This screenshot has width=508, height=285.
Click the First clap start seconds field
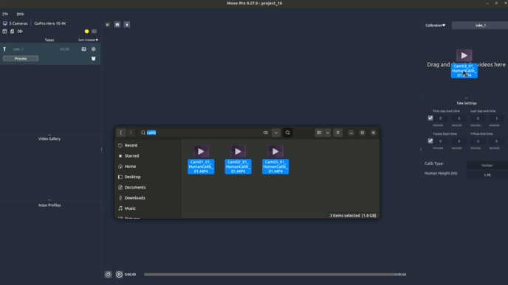(x=459, y=119)
